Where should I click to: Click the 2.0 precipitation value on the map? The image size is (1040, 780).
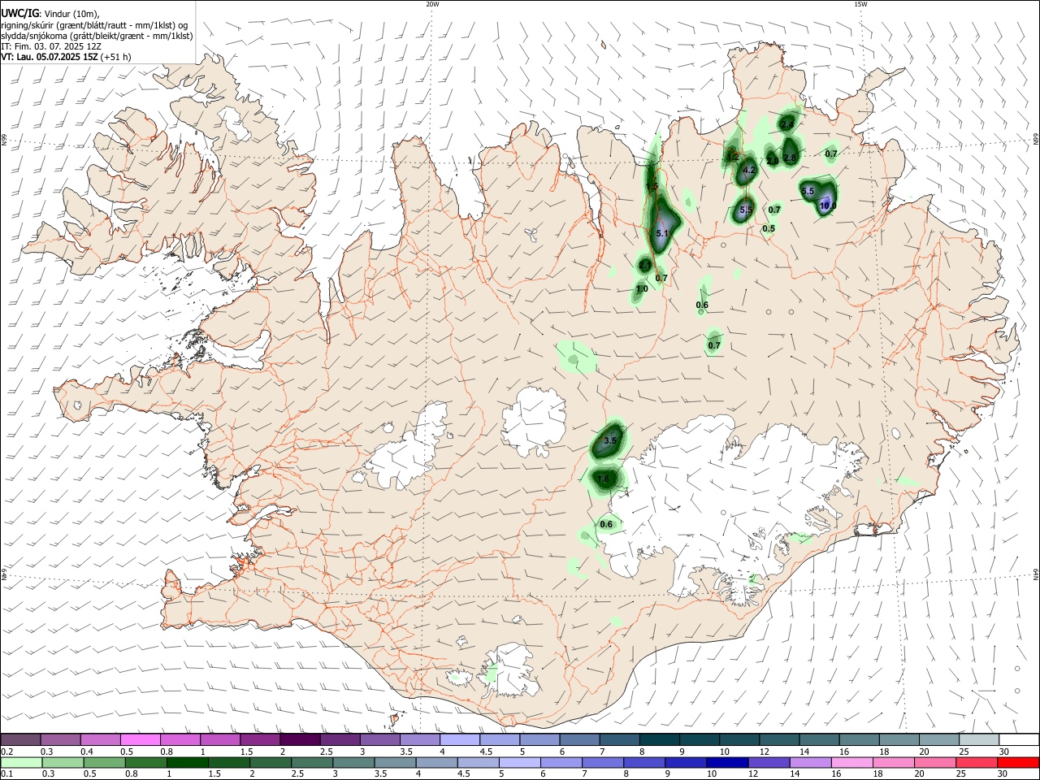click(x=773, y=161)
